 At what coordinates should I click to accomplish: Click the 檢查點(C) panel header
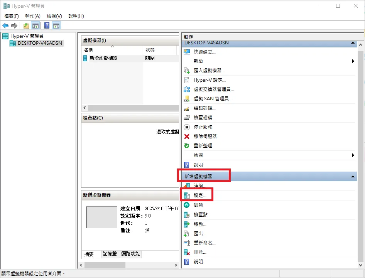coord(130,118)
